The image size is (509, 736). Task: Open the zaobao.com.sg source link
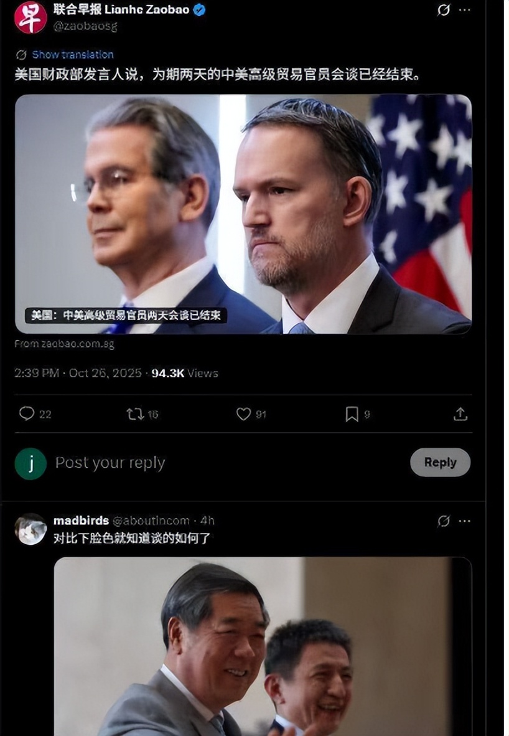[x=65, y=344]
